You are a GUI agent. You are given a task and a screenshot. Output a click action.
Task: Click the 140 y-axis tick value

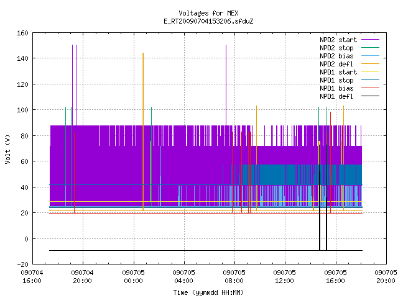22,58
